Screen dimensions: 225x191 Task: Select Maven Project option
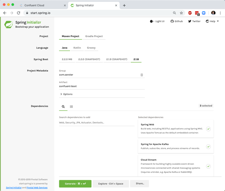70,36
